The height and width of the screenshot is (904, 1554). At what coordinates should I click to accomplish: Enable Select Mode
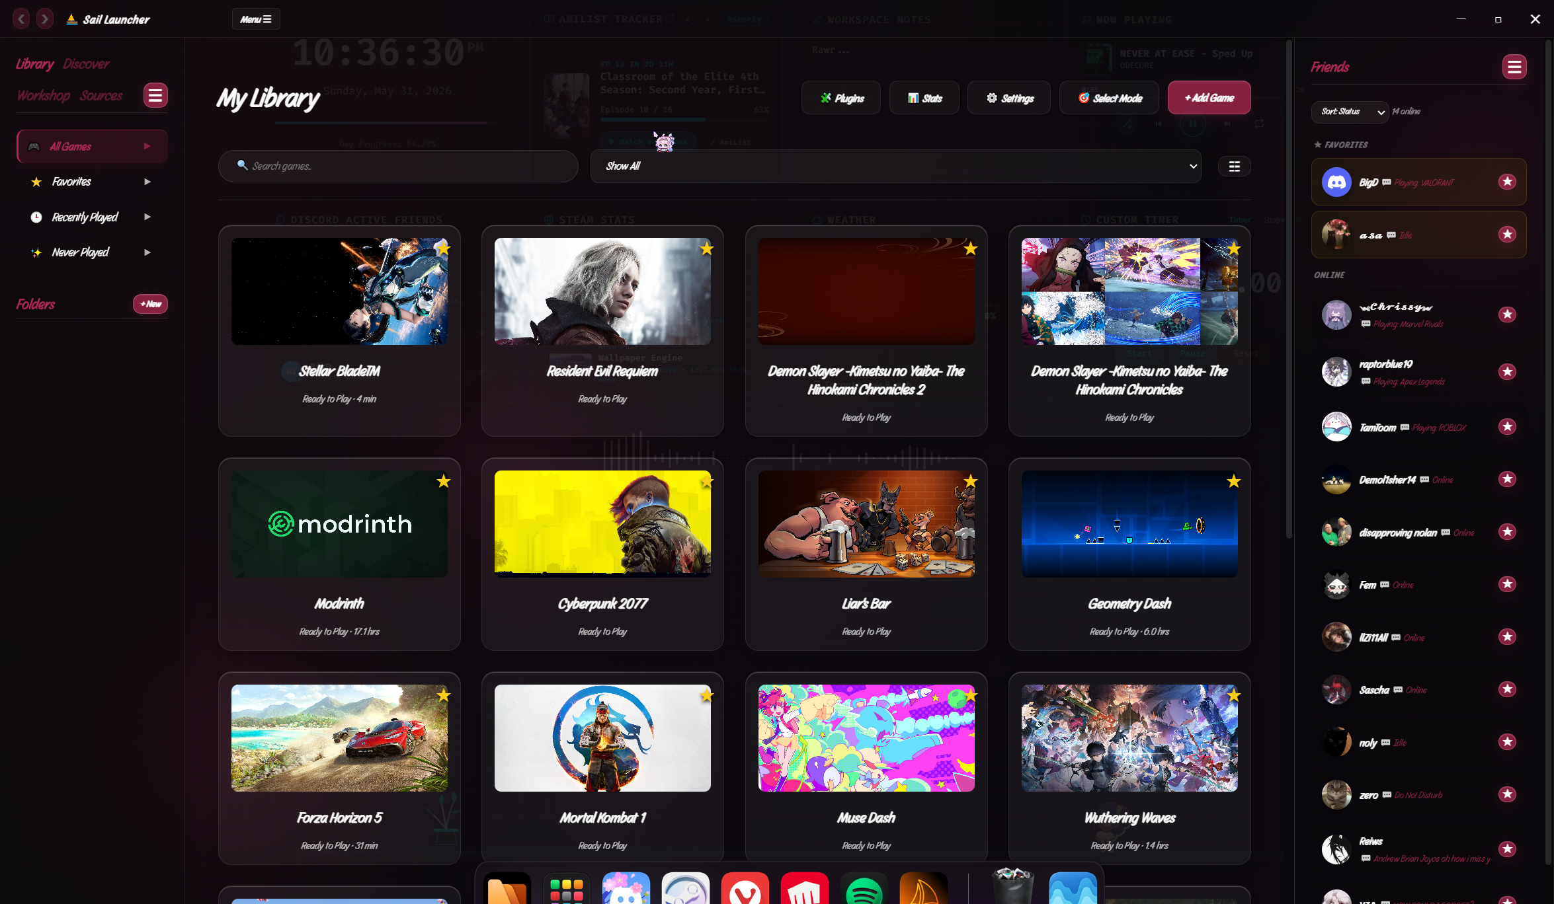1110,98
